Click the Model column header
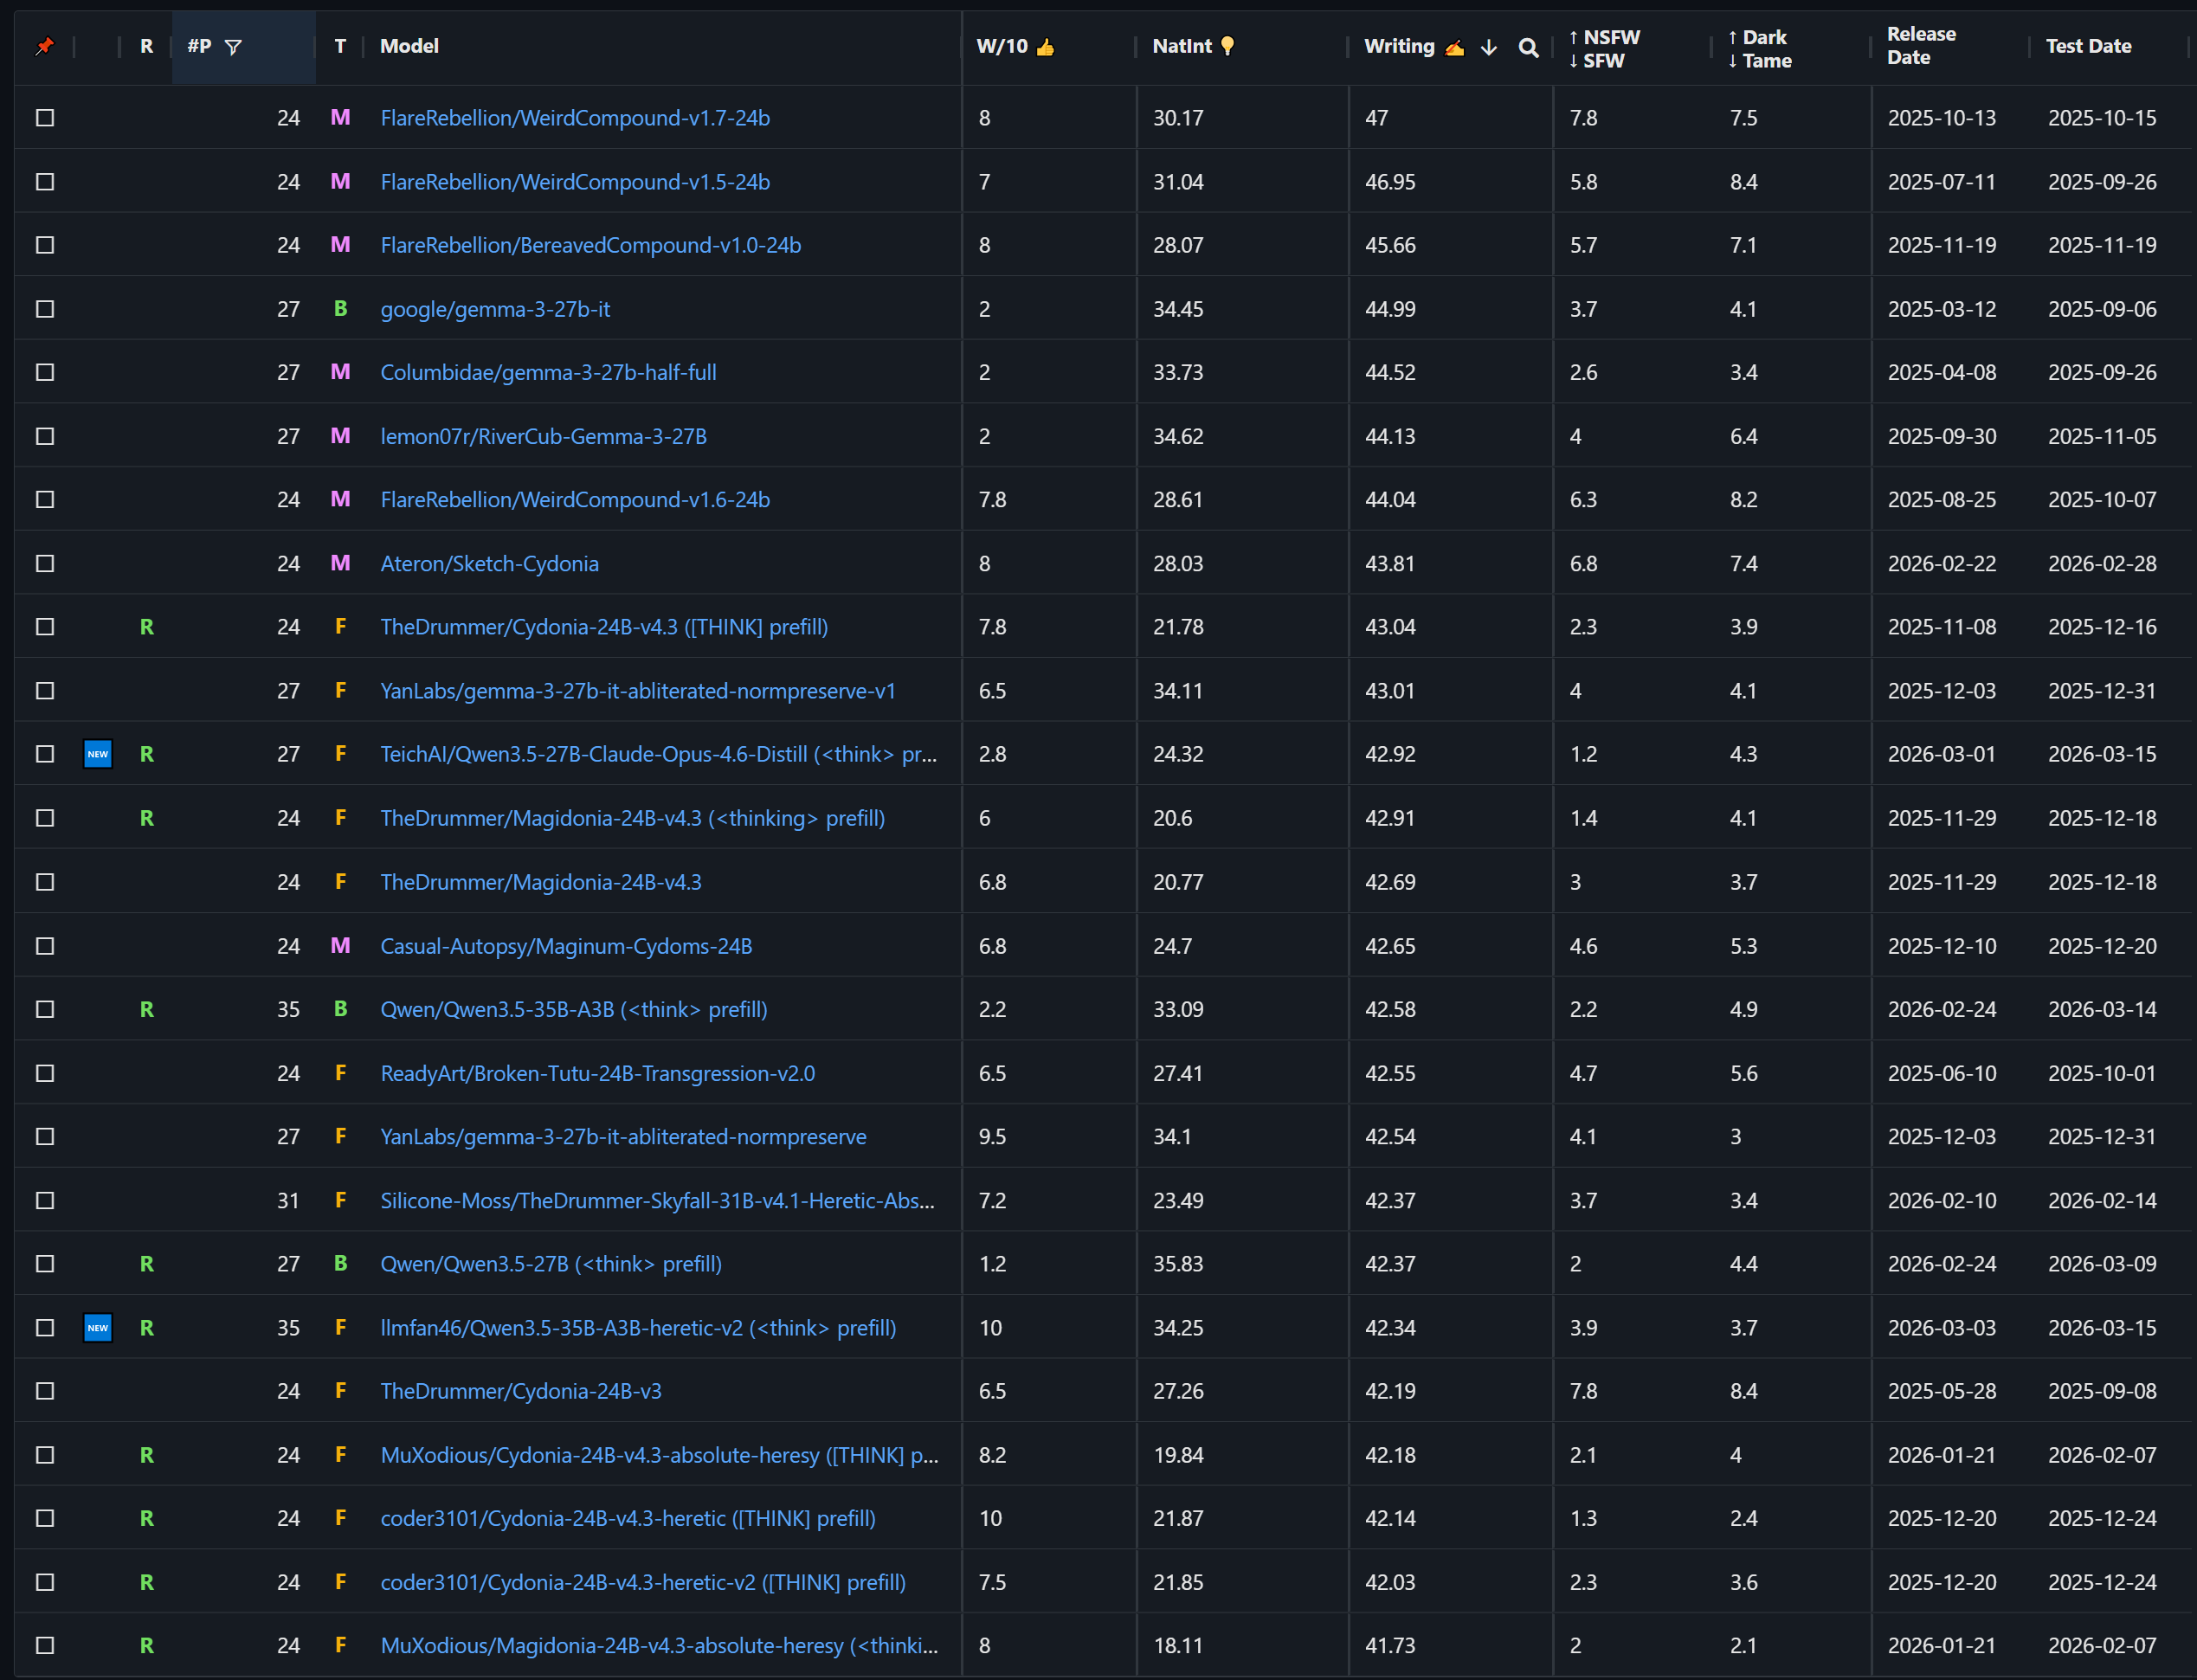Viewport: 2197px width, 1680px height. tap(409, 46)
